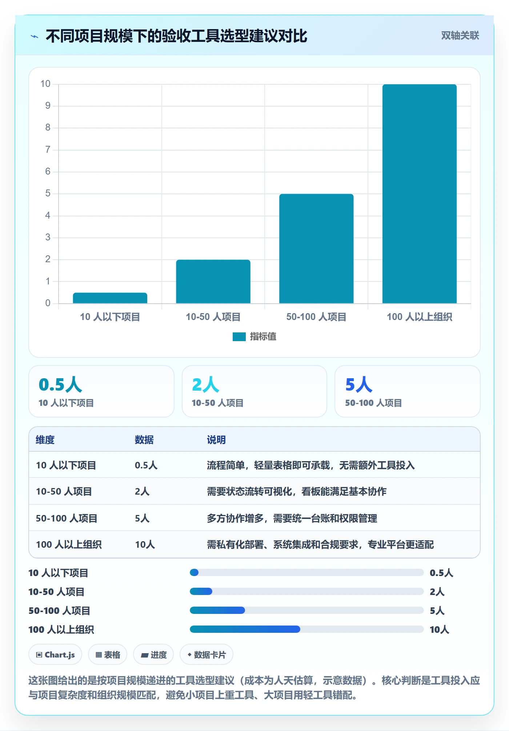509x731 pixels.
Task: Click the lightning bolt icon beside the title
Action: pyautogui.click(x=35, y=36)
